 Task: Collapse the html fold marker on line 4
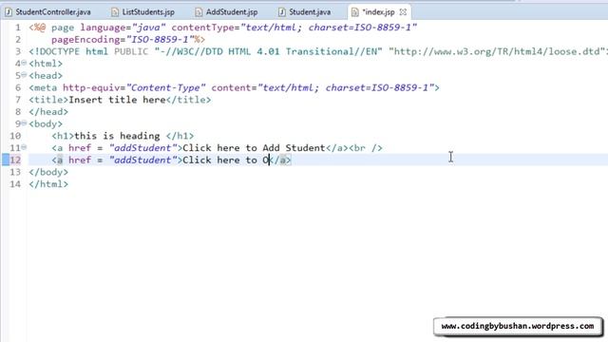click(24, 63)
